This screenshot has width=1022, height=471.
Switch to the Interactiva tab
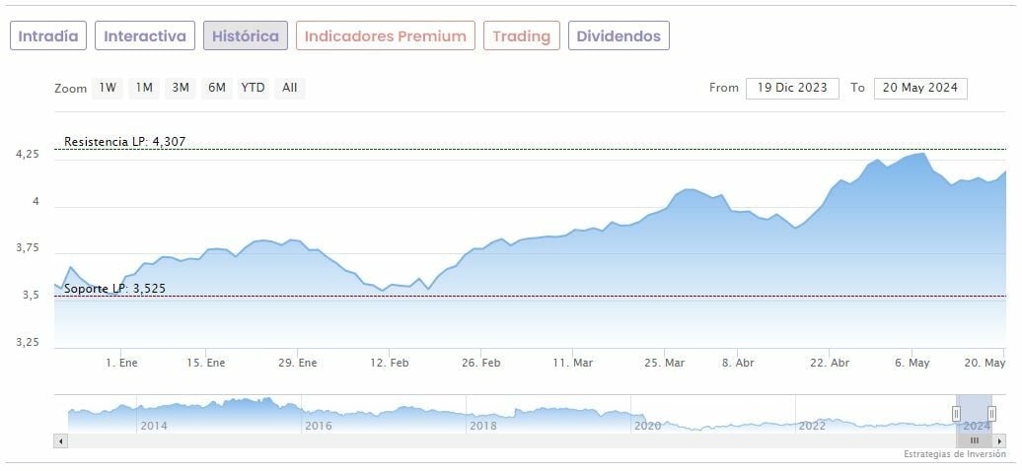coord(145,36)
